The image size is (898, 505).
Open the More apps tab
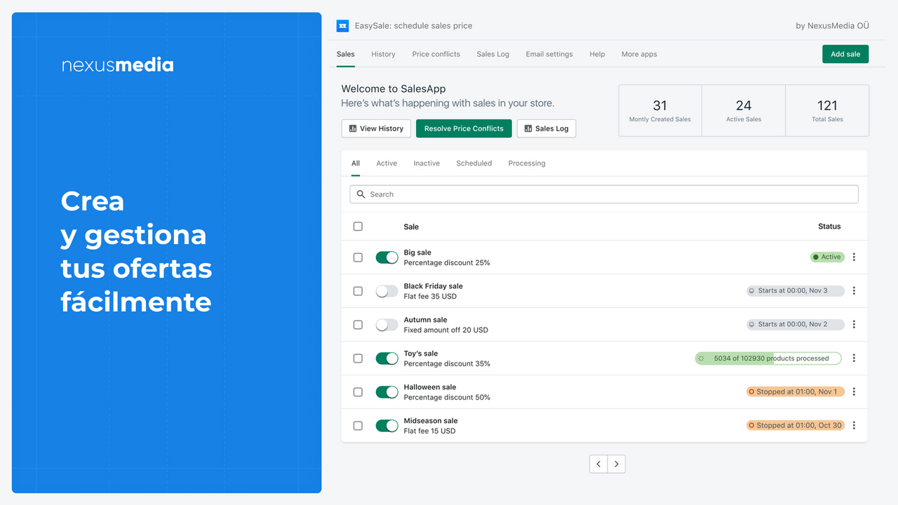point(639,54)
